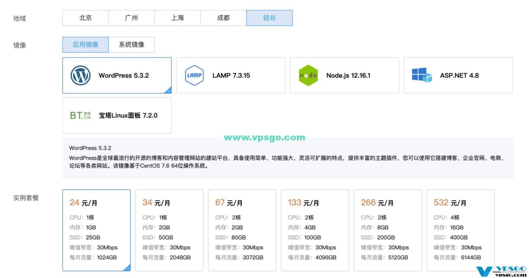Screen dimensions: 529x278
Task: Pick the 266 元/月 plan price
Action: pos(377,202)
